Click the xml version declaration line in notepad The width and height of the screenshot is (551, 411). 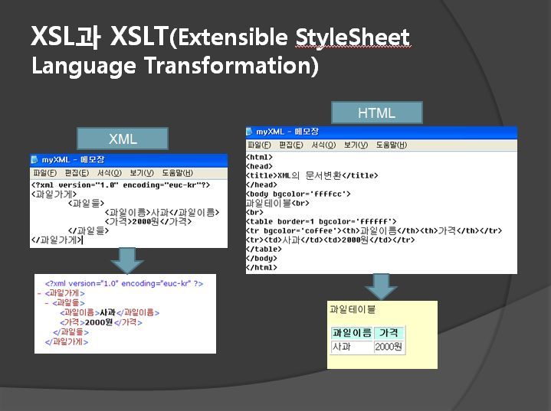point(120,185)
